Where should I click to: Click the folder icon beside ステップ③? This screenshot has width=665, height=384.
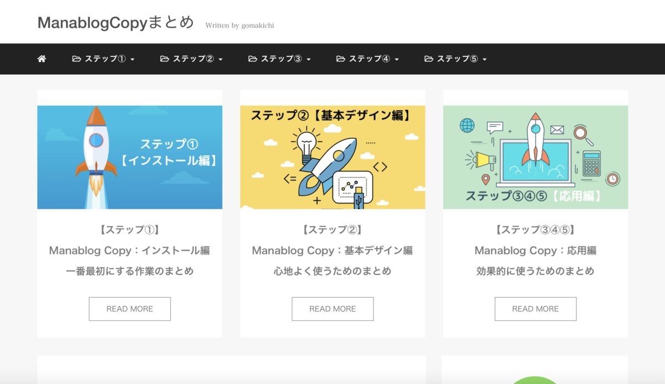253,59
